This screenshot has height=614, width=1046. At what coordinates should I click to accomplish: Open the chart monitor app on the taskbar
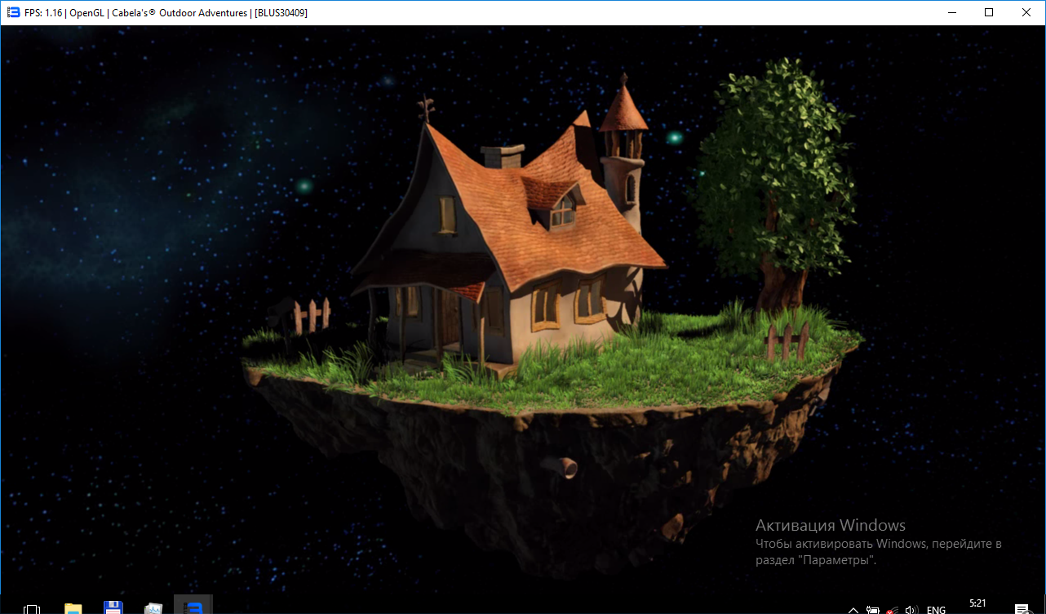[x=153, y=608]
